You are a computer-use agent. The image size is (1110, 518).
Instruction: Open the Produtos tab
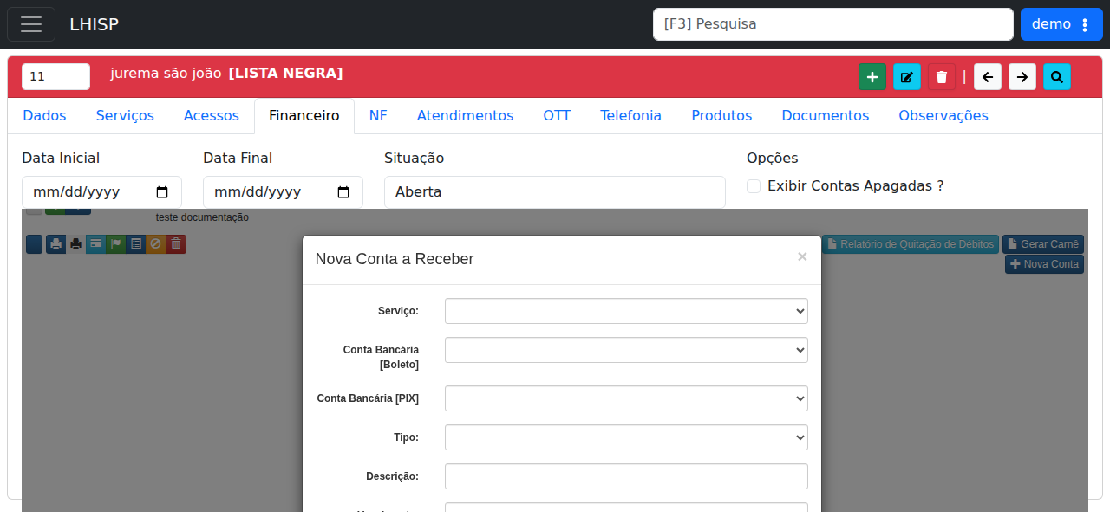721,116
